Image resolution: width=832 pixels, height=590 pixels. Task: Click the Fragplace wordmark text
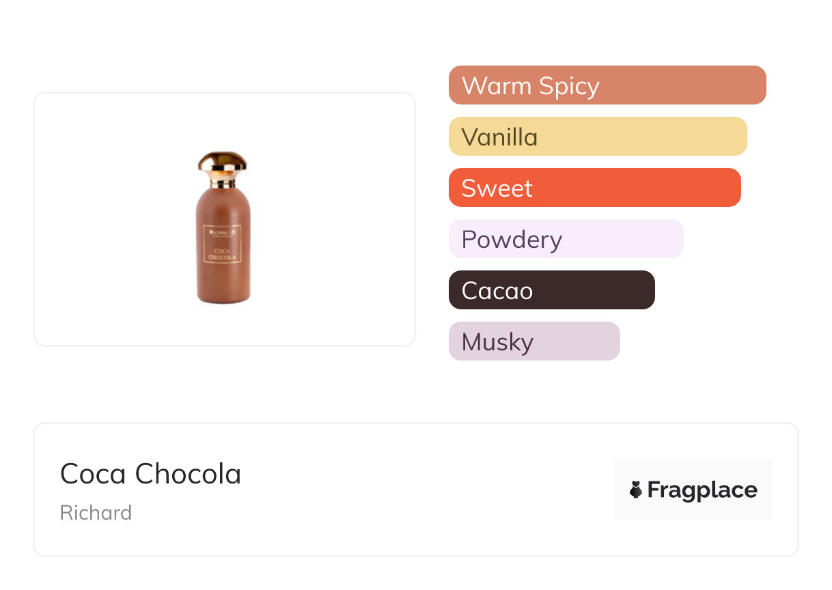(x=702, y=490)
